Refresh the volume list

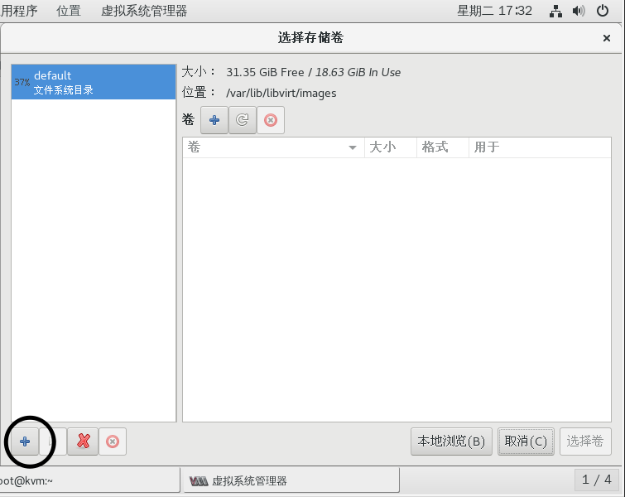pos(242,120)
